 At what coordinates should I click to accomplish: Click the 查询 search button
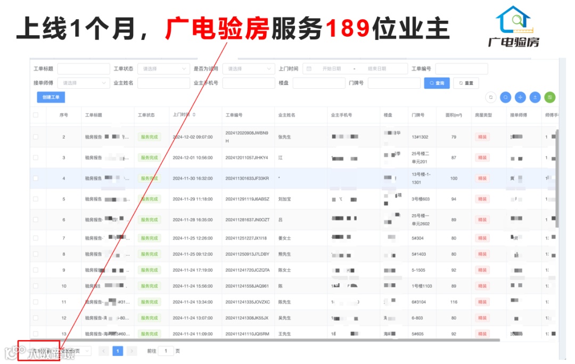pos(437,83)
